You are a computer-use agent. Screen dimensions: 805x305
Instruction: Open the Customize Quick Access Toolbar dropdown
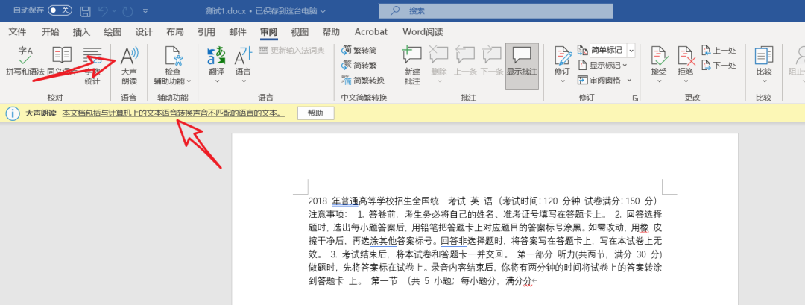tap(145, 10)
